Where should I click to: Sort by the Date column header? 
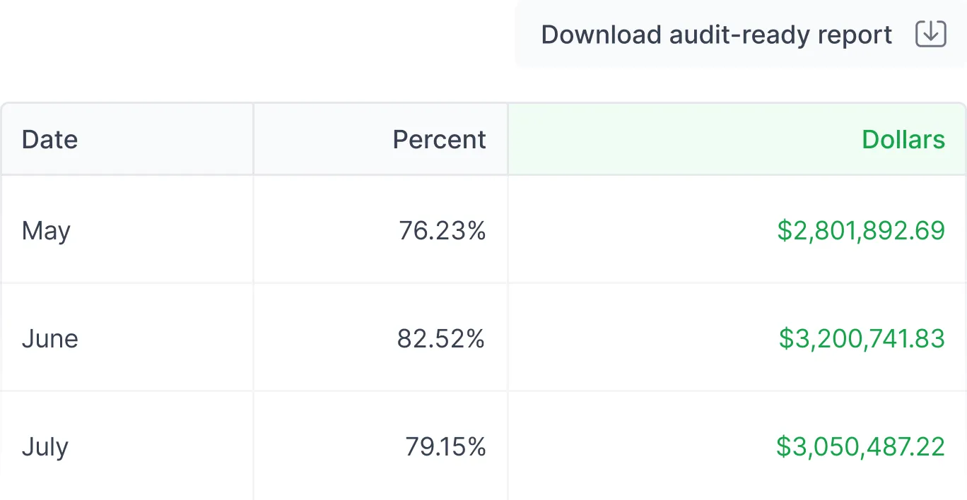49,139
